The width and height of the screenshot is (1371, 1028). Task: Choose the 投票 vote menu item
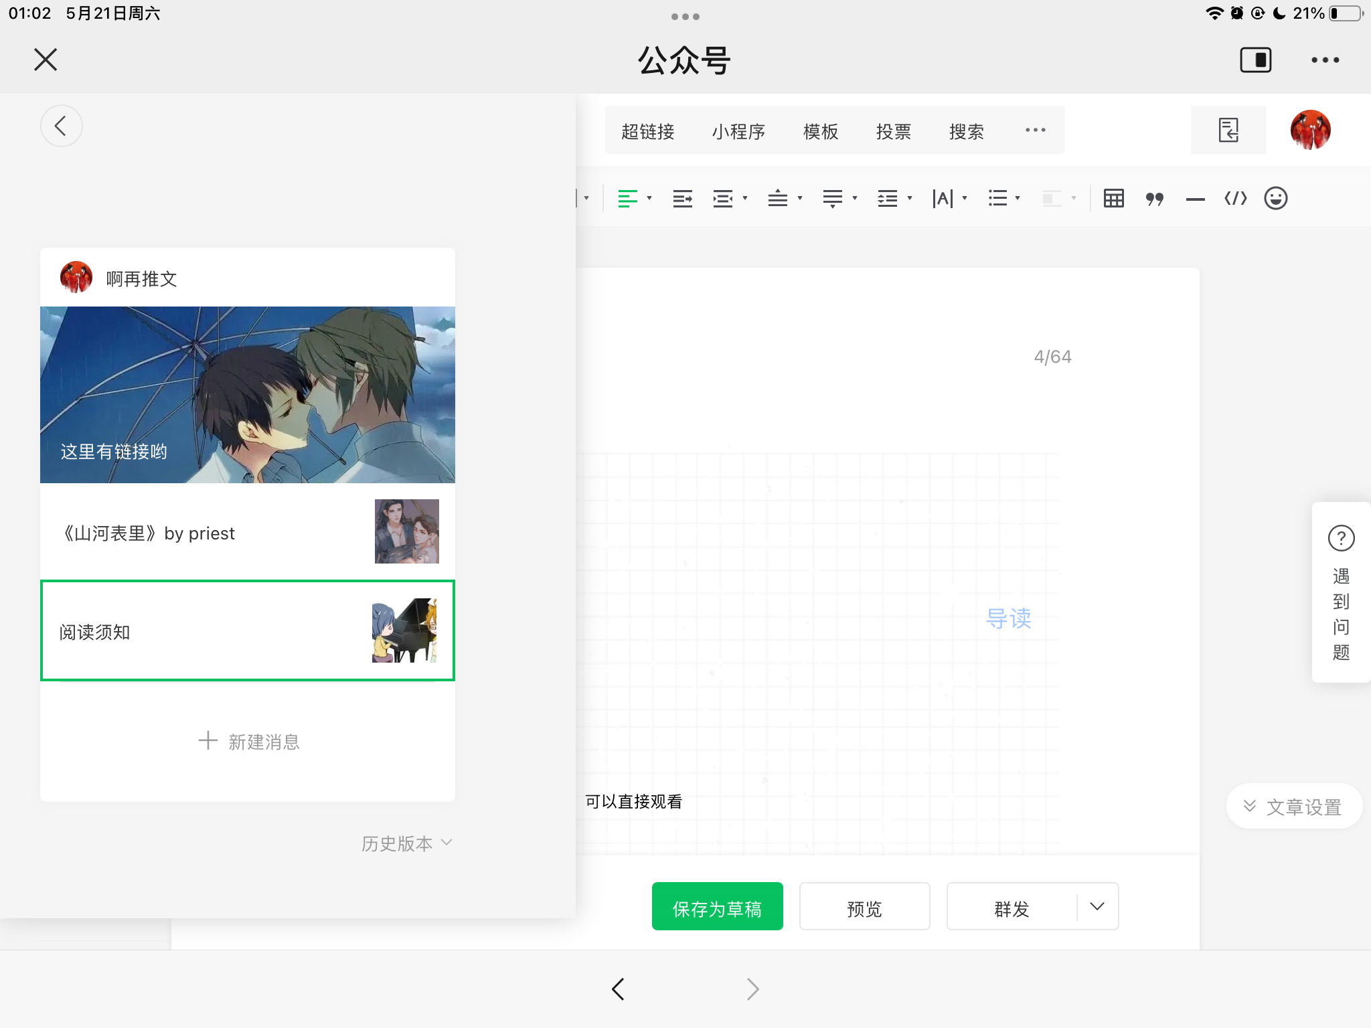tap(894, 131)
